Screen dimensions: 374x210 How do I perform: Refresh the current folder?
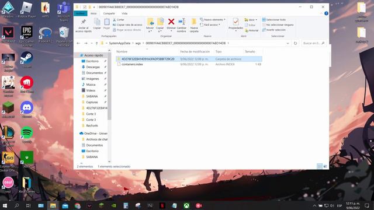pyautogui.click(x=295, y=43)
